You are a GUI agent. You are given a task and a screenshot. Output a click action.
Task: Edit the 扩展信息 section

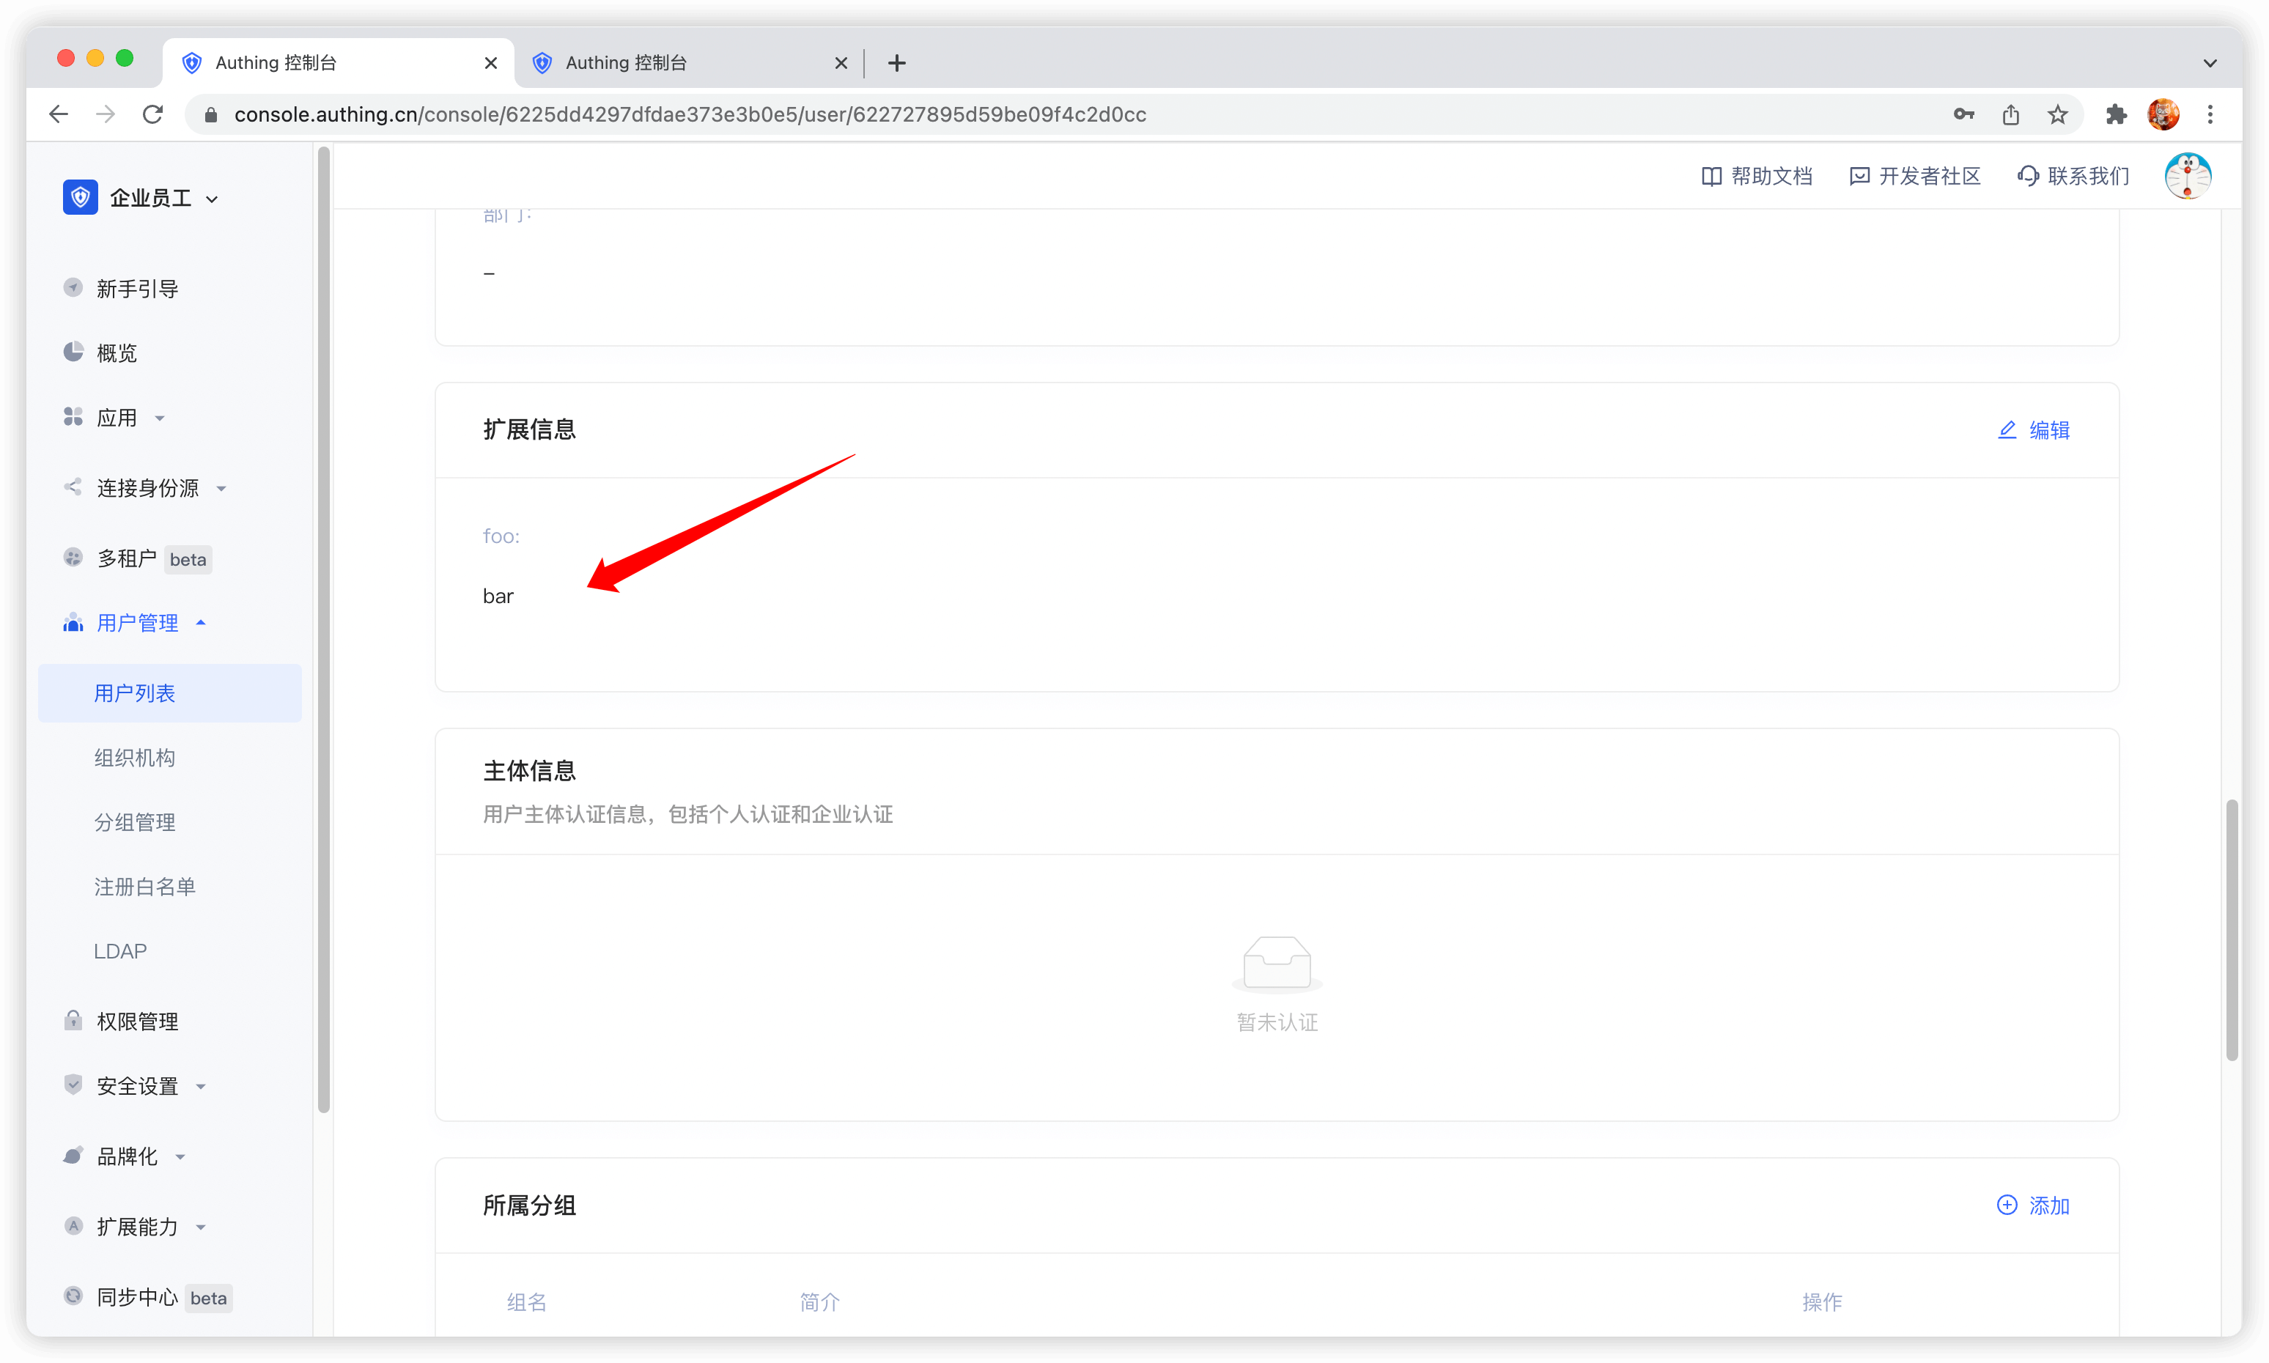click(2034, 430)
